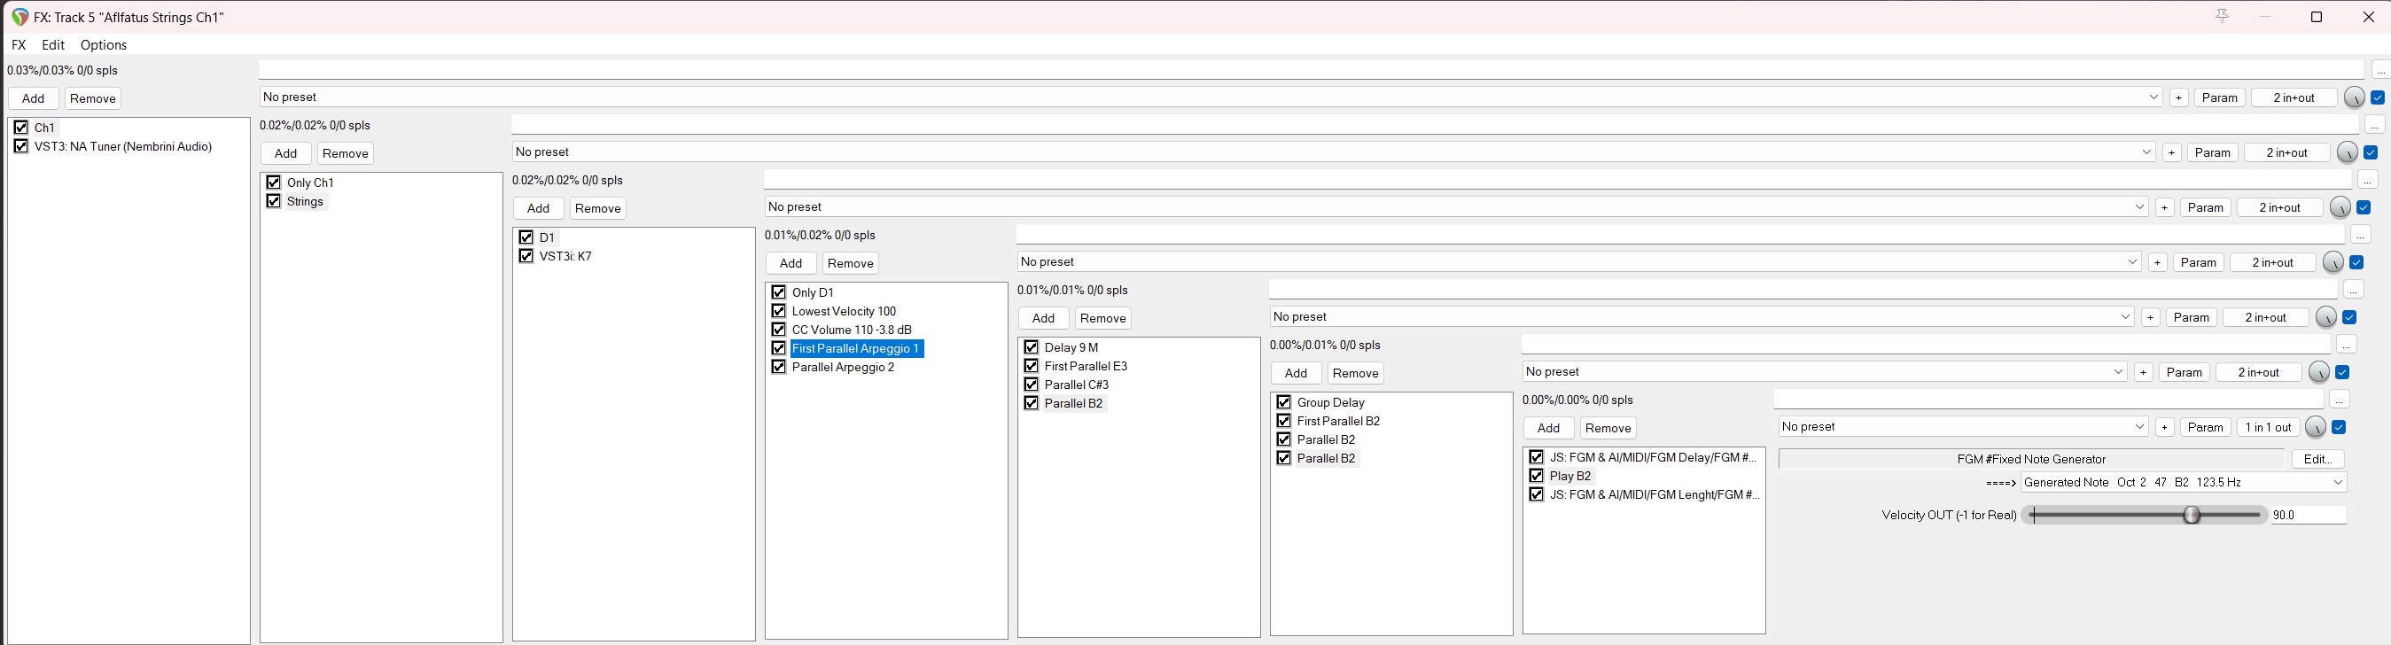Image resolution: width=2391 pixels, height=645 pixels.
Task: Toggle the Group Delay checkbox
Action: coord(1283,402)
